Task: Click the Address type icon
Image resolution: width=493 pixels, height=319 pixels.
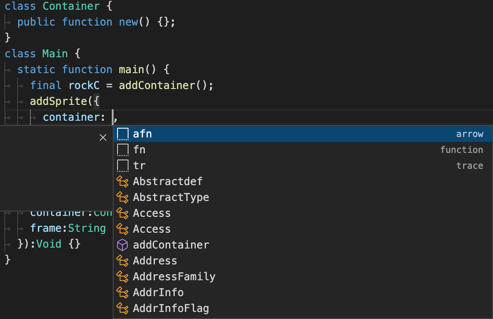Action: pos(123,260)
